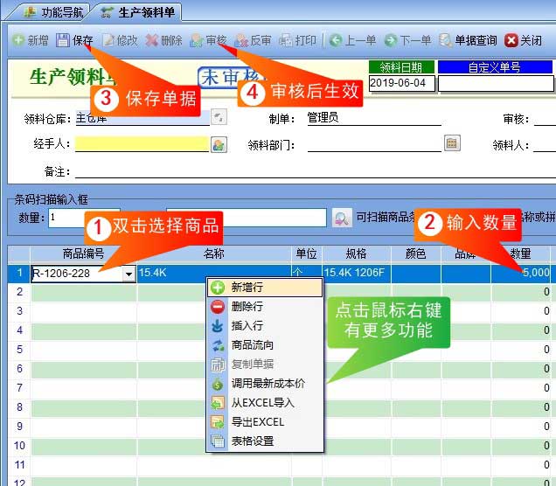Switch to the 功能导航 tab

54,12
